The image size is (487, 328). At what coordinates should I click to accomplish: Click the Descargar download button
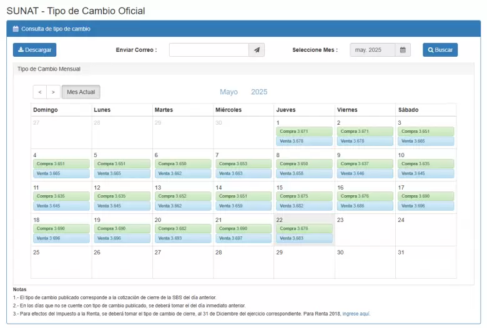click(x=34, y=50)
